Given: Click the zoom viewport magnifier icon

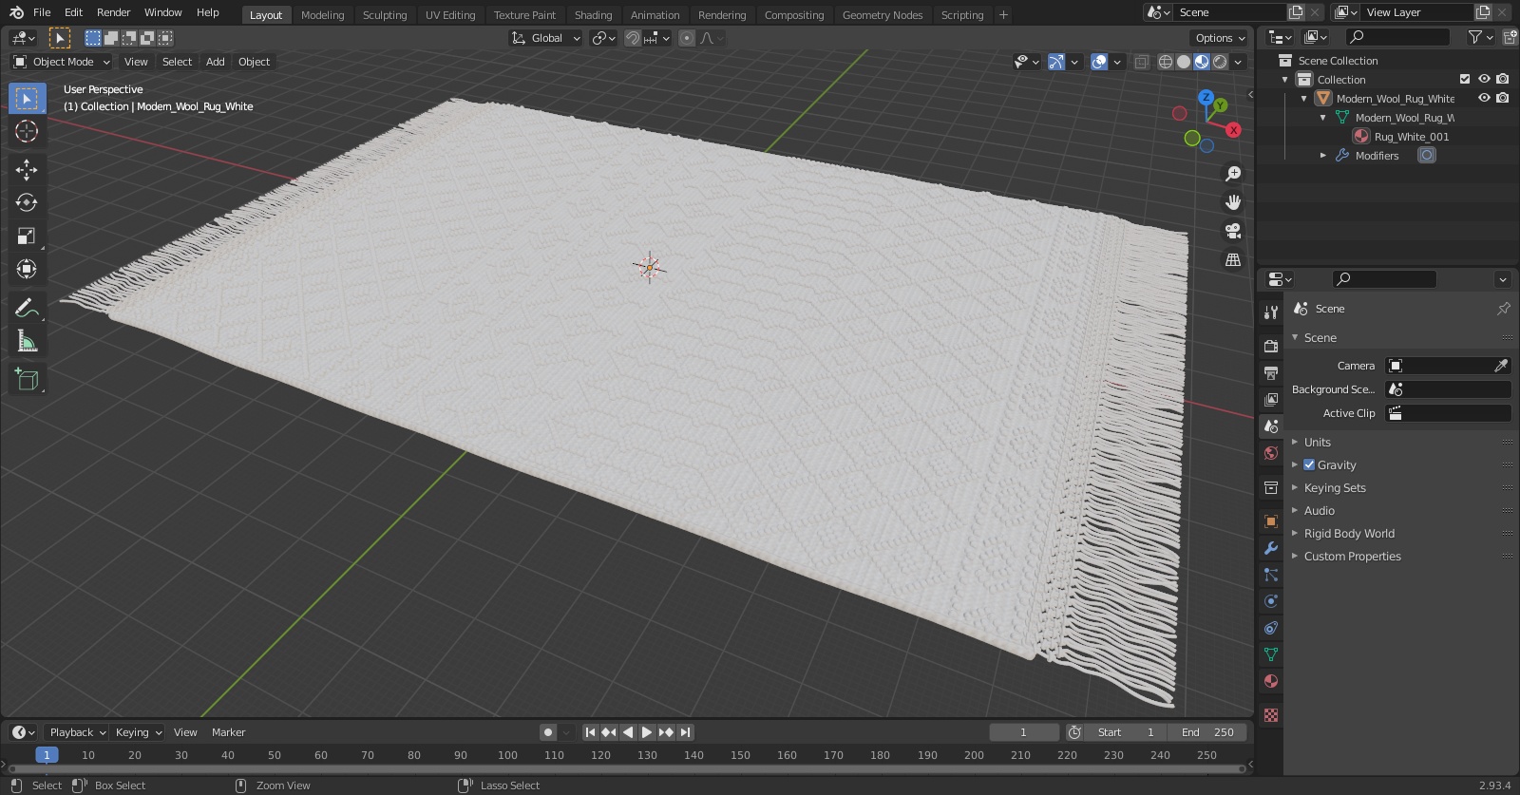Looking at the screenshot, I should (x=1233, y=174).
